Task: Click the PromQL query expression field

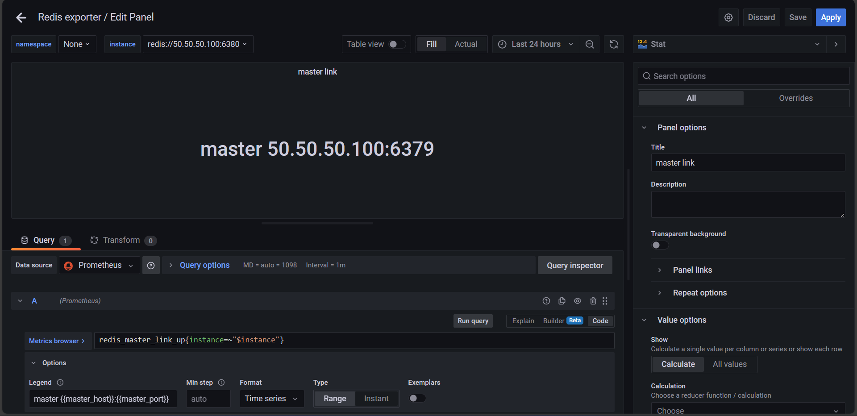Action: 354,341
